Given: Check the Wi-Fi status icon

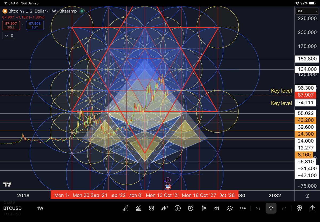Looking at the screenshot, I should tap(298, 3).
